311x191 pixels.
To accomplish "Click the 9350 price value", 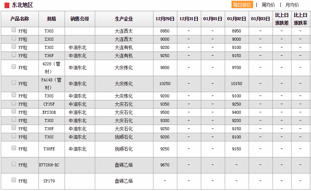I will pos(165,104).
